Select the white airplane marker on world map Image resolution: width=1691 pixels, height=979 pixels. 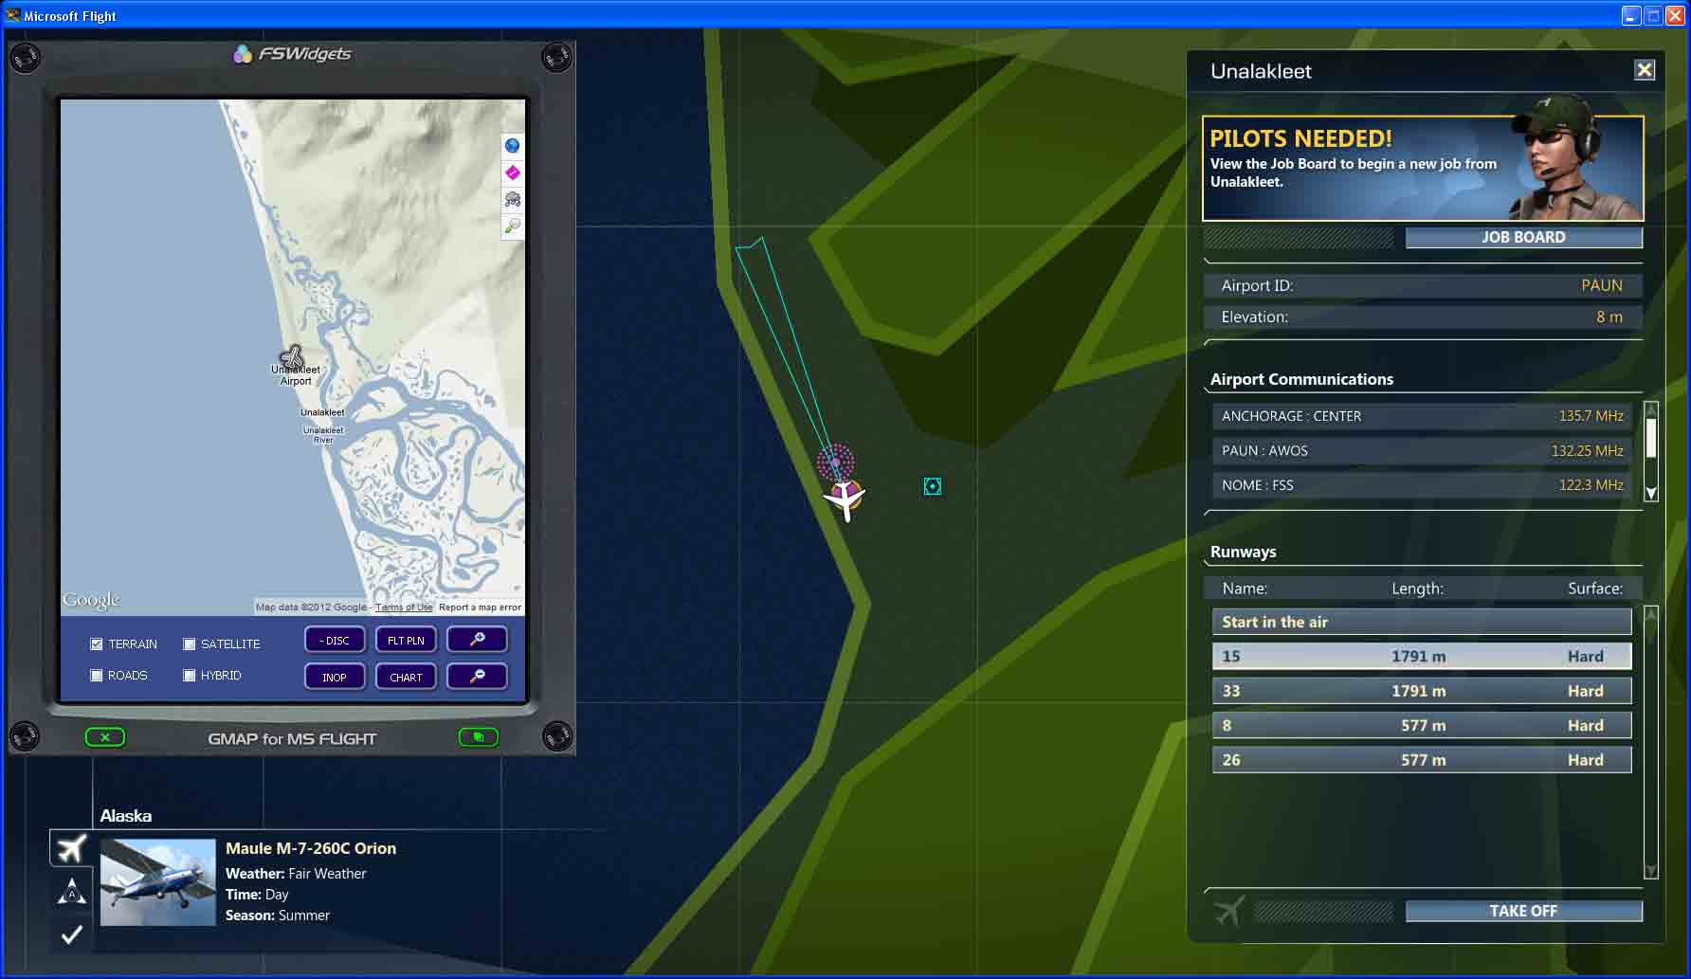pos(845,499)
